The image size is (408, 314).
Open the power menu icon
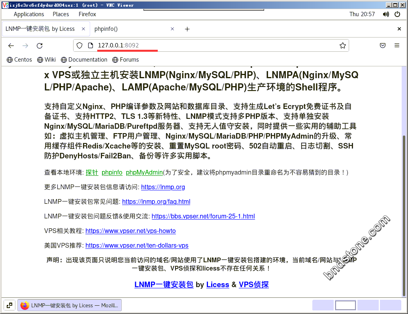click(397, 14)
